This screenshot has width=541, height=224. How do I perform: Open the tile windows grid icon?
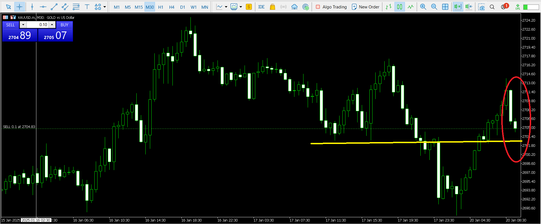tap(445, 7)
